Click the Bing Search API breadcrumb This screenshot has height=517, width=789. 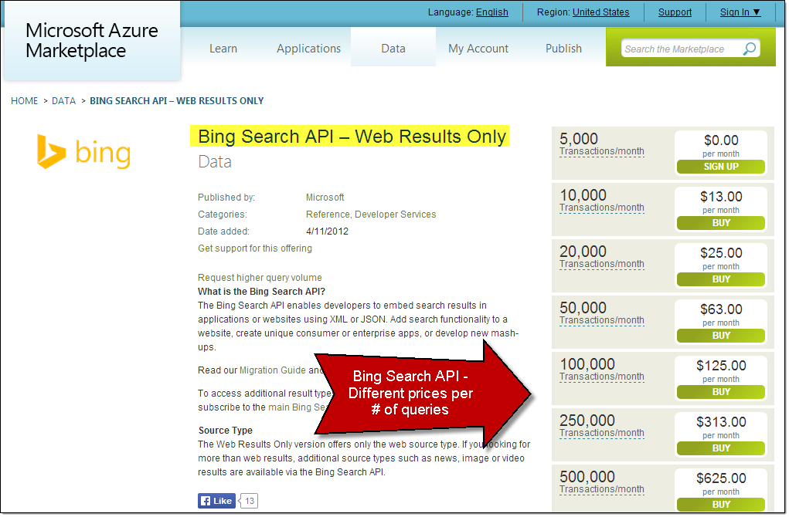[177, 101]
